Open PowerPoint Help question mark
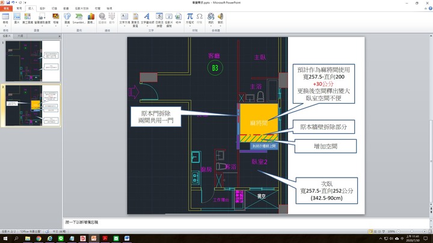Screen dimensions: 433x243 (430, 8)
